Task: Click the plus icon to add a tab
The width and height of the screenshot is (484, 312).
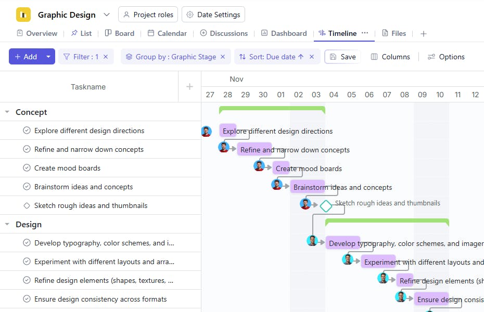Action: [x=424, y=34]
